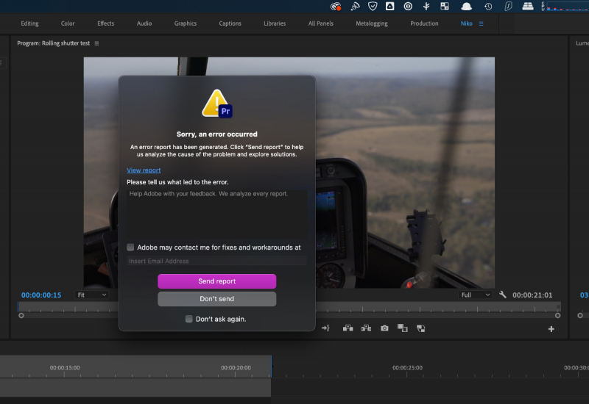The image size is (589, 404).
Task: Click the Extract button in Program monitor
Action: point(366,328)
